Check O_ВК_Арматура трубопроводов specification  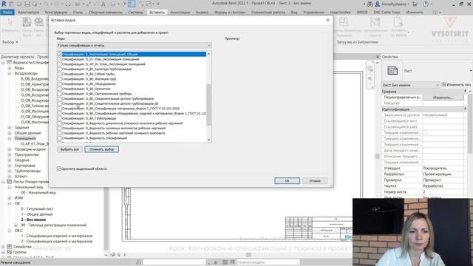point(59,69)
